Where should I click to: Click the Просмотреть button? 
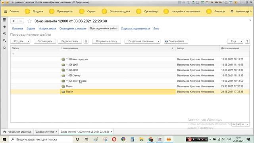coord(45,41)
